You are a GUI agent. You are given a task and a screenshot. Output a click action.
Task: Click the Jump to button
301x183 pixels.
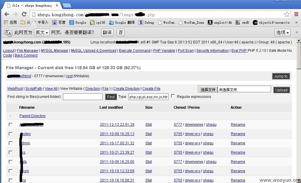click(x=281, y=76)
